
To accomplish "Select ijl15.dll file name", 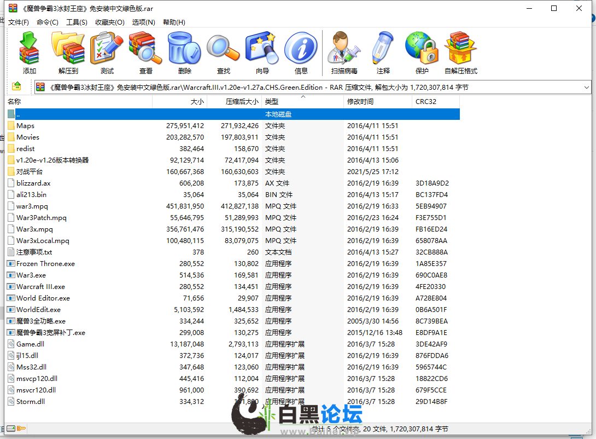I will tap(27, 355).
